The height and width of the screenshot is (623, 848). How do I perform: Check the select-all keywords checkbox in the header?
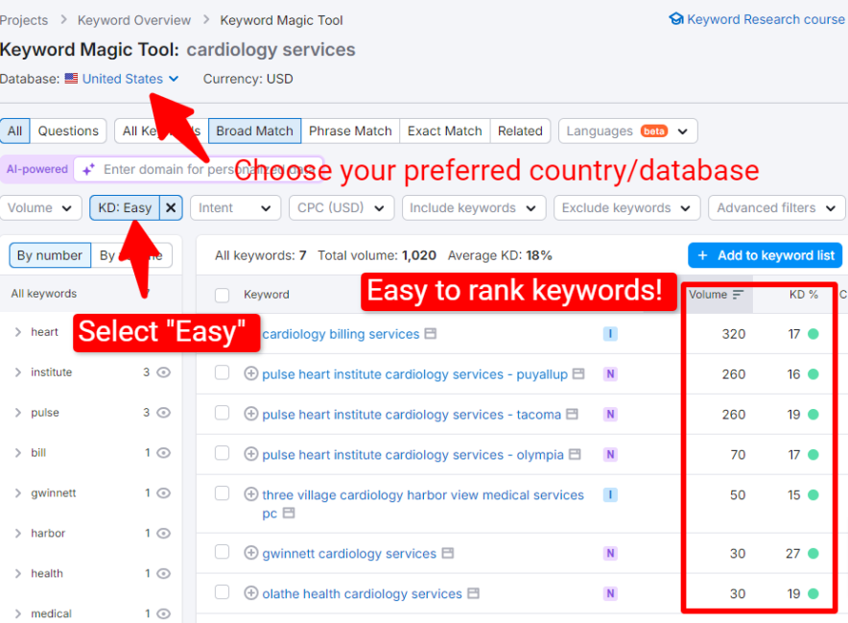[x=223, y=295]
